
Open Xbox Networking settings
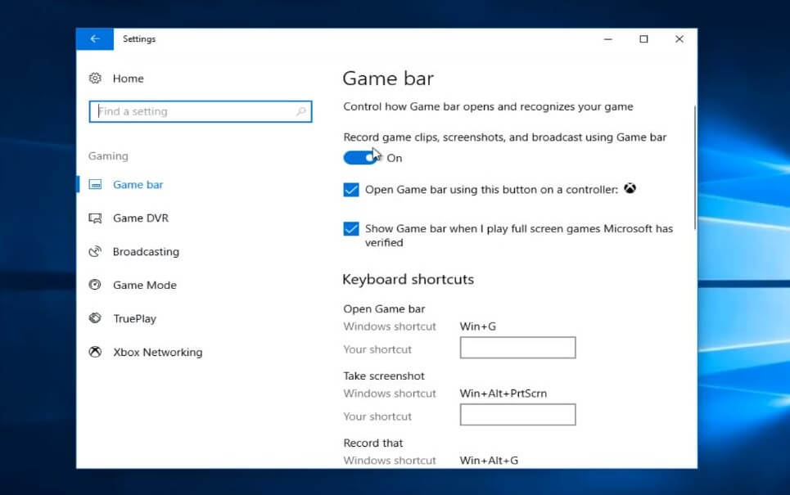[x=157, y=353]
